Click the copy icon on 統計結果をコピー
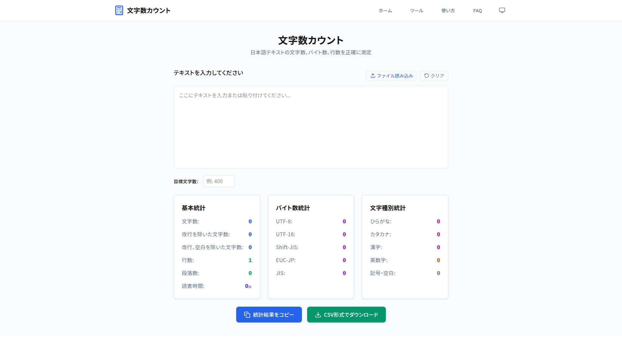This screenshot has height=349, width=622. coord(247,315)
